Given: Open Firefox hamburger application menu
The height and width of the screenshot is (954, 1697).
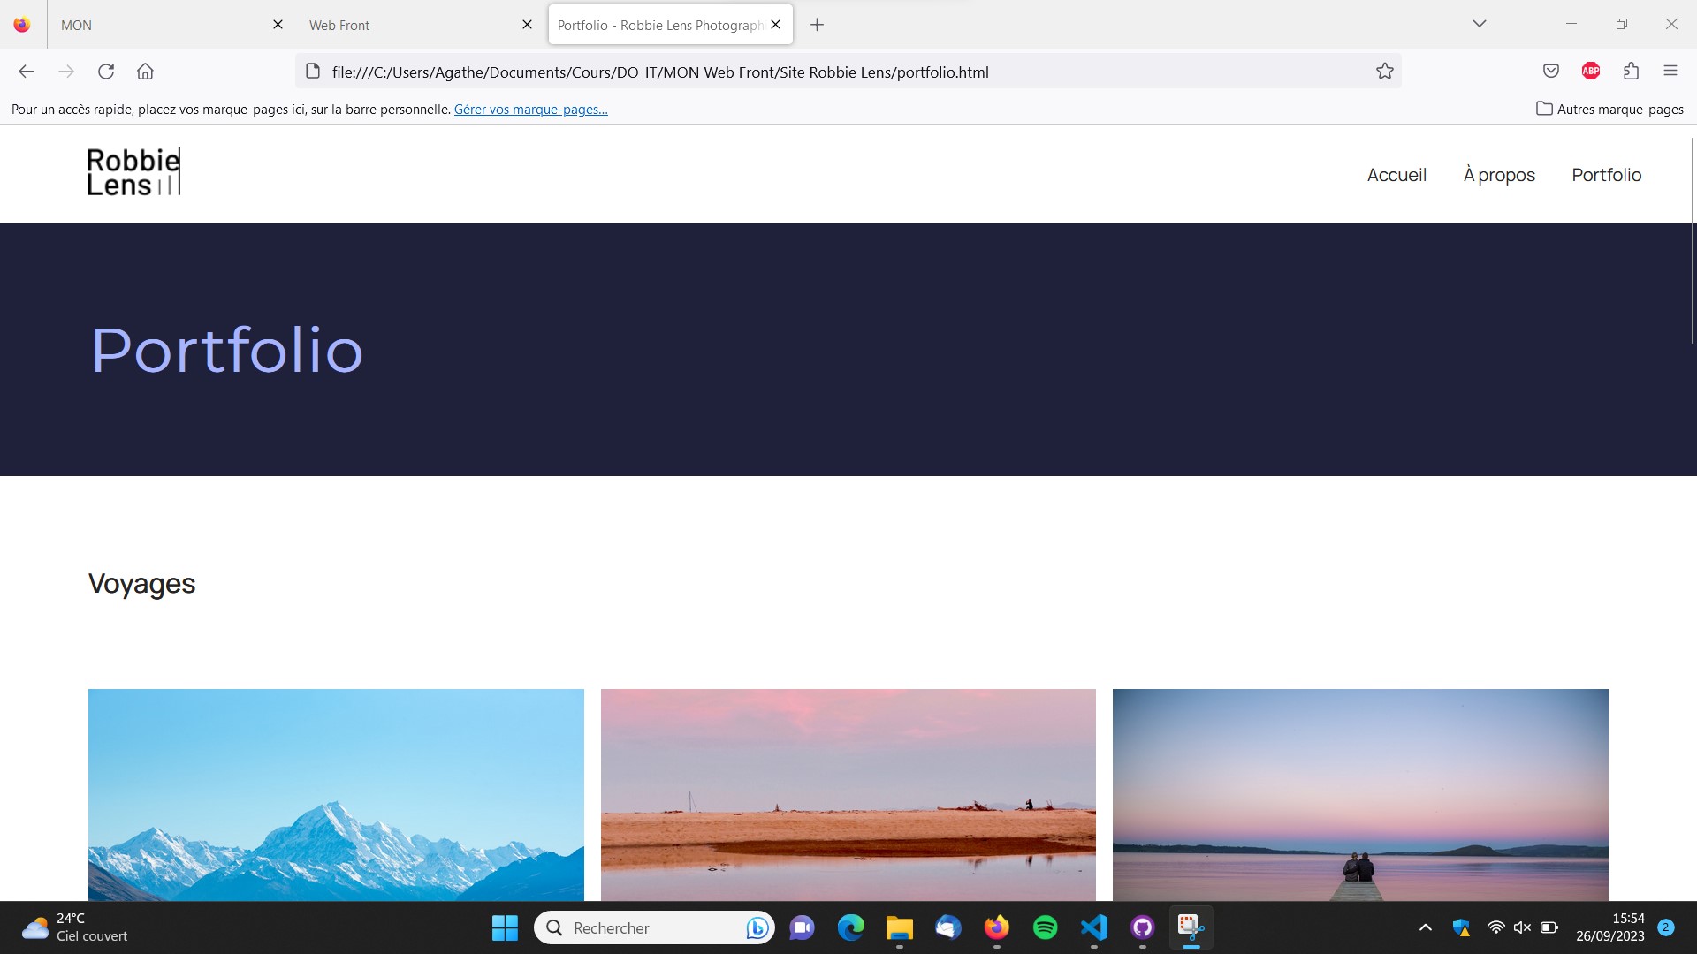Looking at the screenshot, I should click(x=1670, y=72).
